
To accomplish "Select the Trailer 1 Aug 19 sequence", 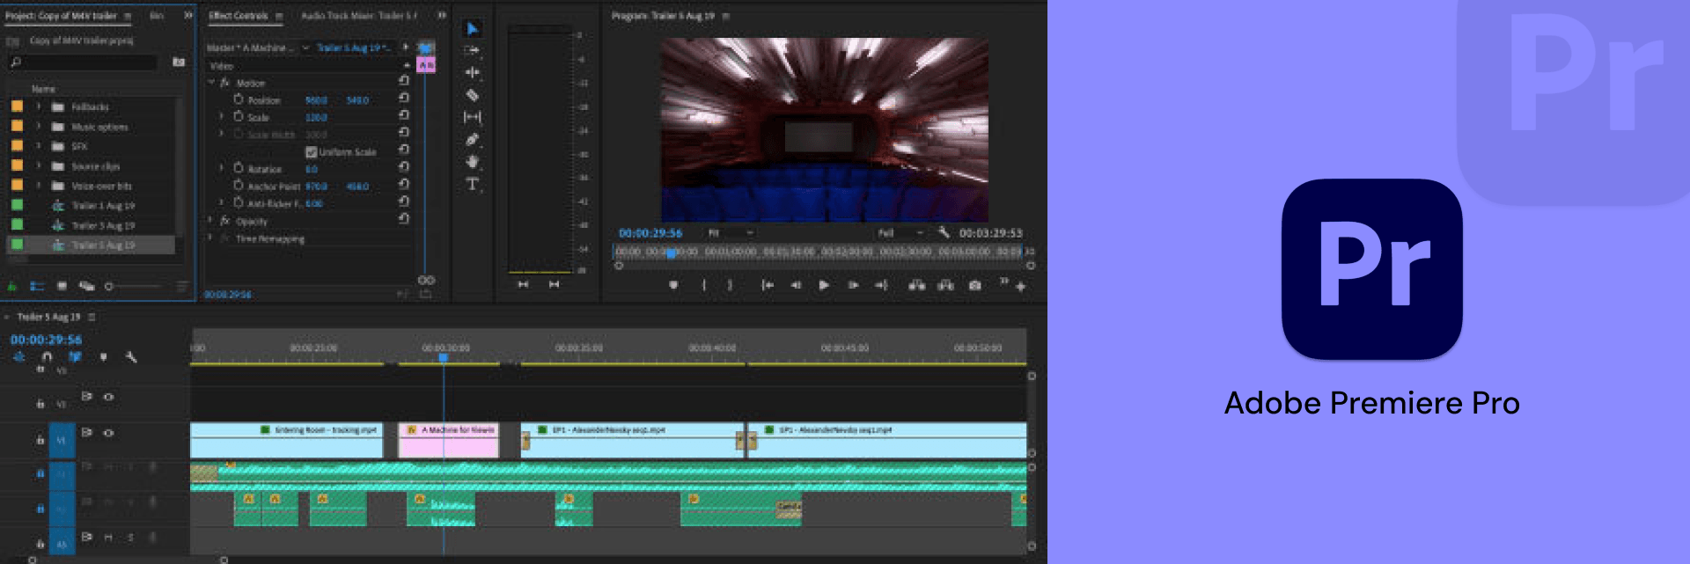I will (x=103, y=206).
